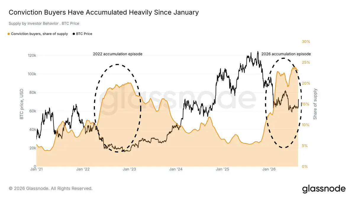
Task: Click the black BTC Price legend dot
Action: click(74, 34)
